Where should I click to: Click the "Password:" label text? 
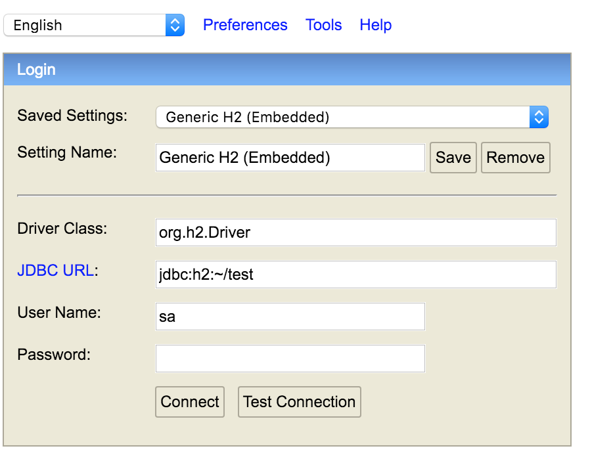54,355
